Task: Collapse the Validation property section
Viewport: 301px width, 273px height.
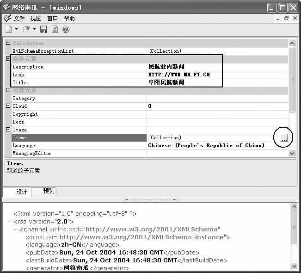Action: (8, 43)
